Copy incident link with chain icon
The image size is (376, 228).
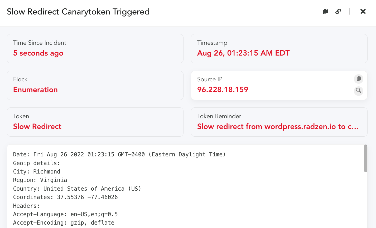(x=338, y=11)
